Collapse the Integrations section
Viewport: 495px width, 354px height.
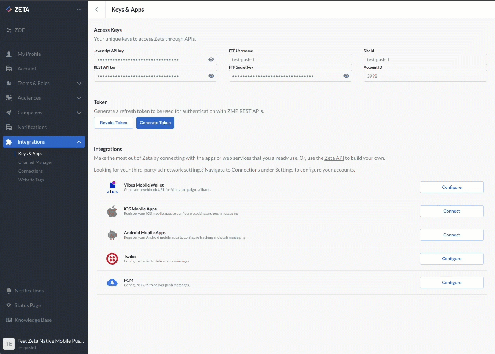click(x=79, y=142)
